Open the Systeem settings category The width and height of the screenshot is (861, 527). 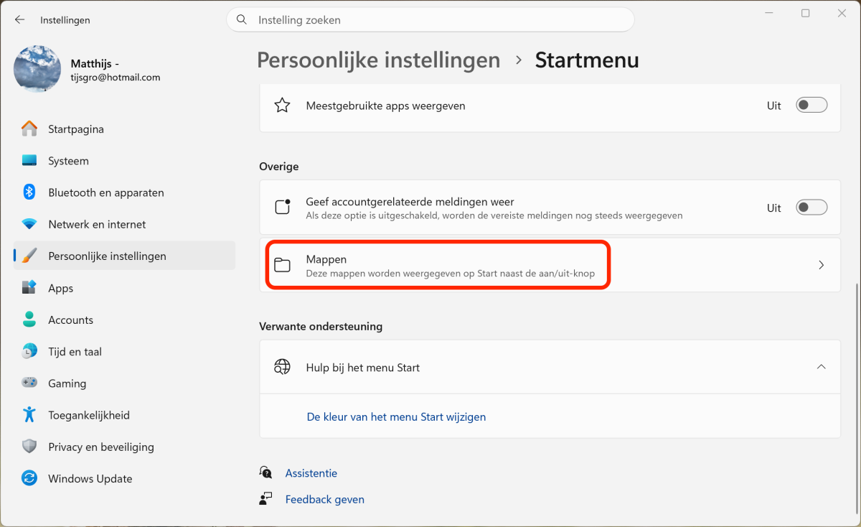point(68,161)
